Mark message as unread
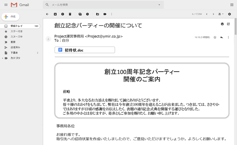 pyautogui.click(x=80, y=14)
